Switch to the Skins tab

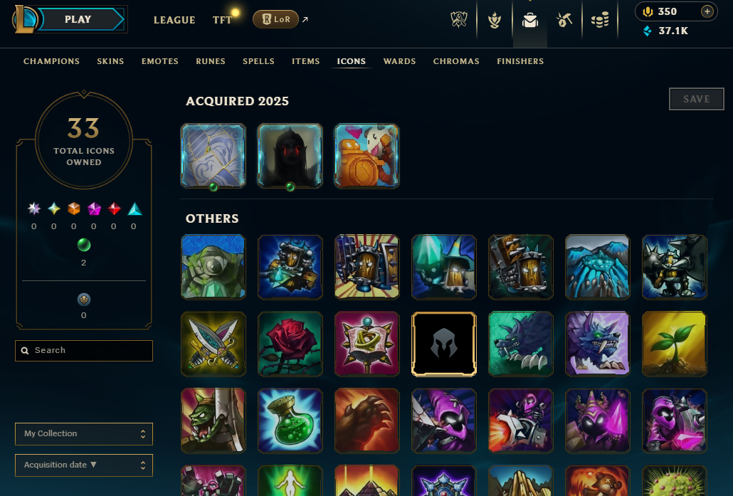(110, 61)
